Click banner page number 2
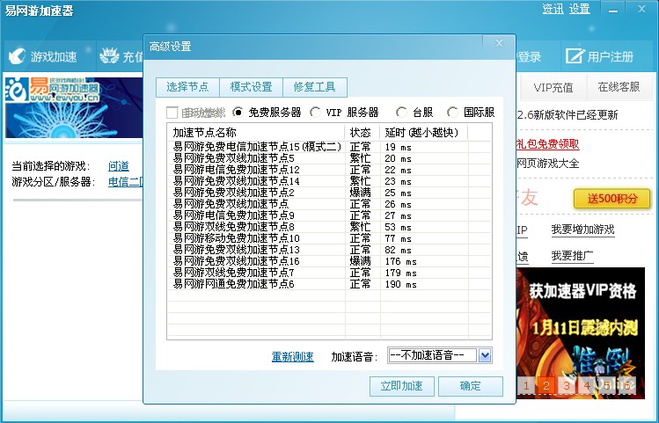This screenshot has width=659, height=423. click(x=546, y=385)
